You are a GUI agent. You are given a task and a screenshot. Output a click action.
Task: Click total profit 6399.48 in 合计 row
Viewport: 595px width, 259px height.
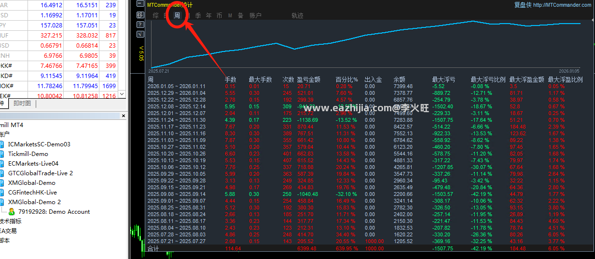point(306,248)
